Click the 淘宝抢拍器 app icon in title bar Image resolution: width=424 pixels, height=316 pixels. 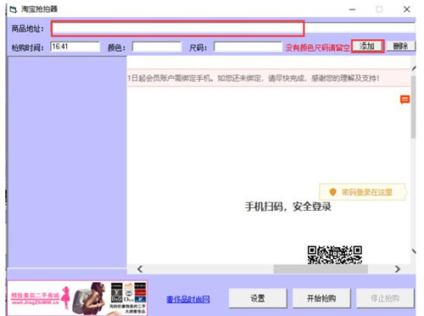point(14,9)
